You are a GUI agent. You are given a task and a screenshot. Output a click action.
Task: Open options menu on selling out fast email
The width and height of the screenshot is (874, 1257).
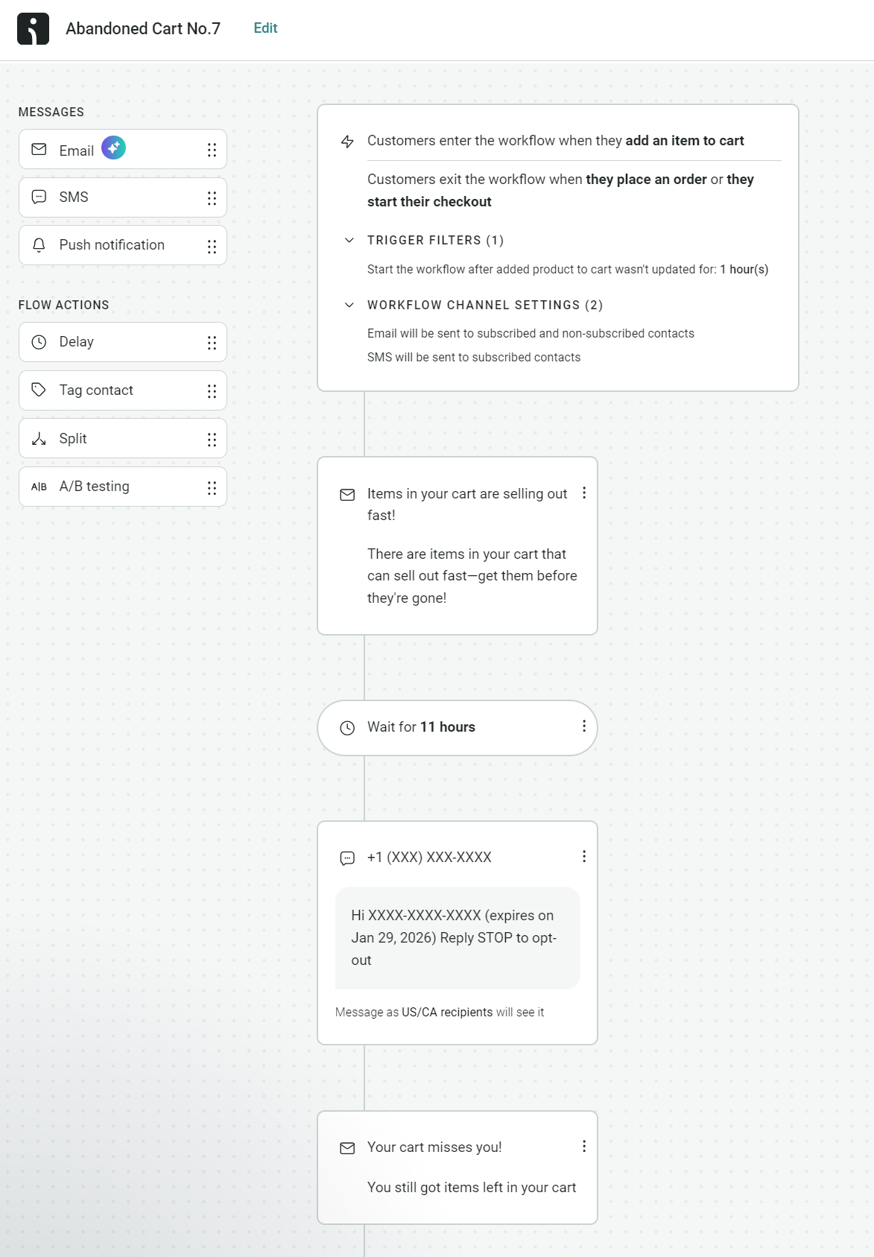tap(584, 493)
